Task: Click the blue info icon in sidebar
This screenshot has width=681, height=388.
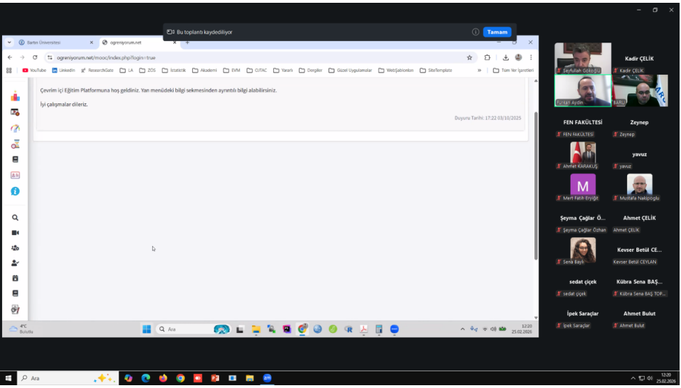Action: (15, 191)
